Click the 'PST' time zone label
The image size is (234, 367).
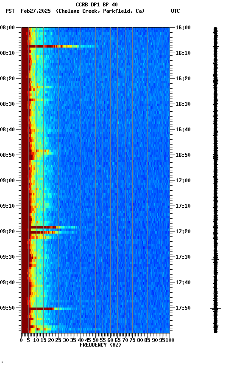[x=10, y=11]
